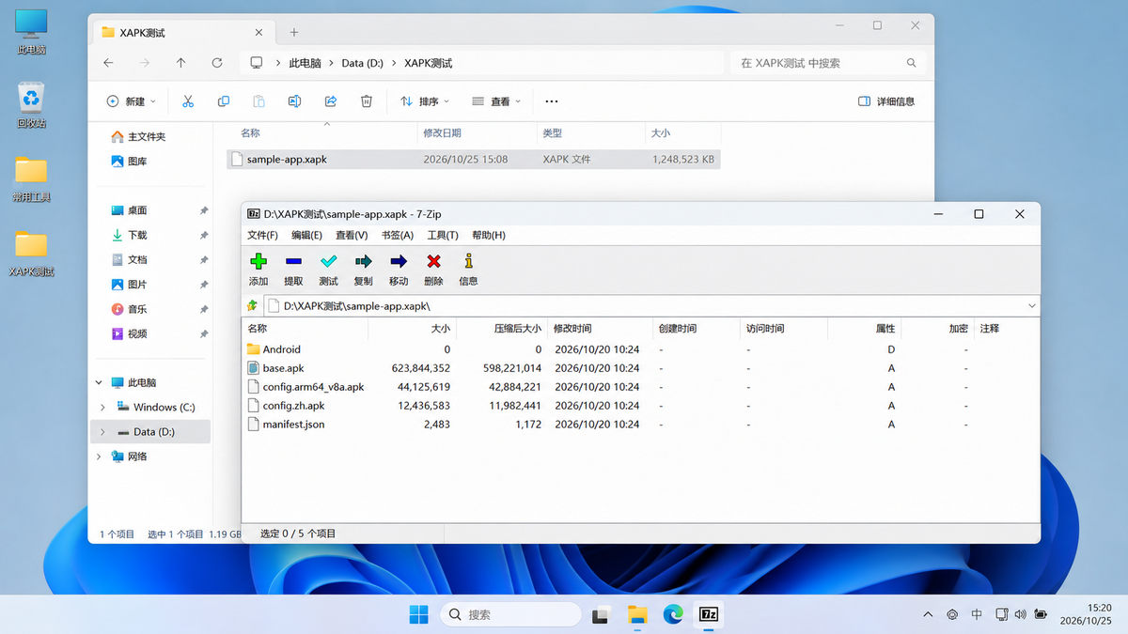Open the 查看 view dropdown in Explorer

(496, 101)
